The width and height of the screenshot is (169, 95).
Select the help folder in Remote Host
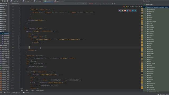150,47
